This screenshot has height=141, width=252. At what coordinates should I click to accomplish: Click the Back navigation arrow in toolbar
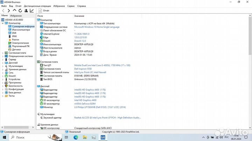3,11
